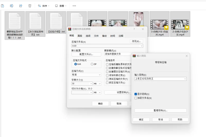This screenshot has height=137, width=206.
Task: Select the 【论坛介绍】.txt file icon
Action: tap(56, 21)
